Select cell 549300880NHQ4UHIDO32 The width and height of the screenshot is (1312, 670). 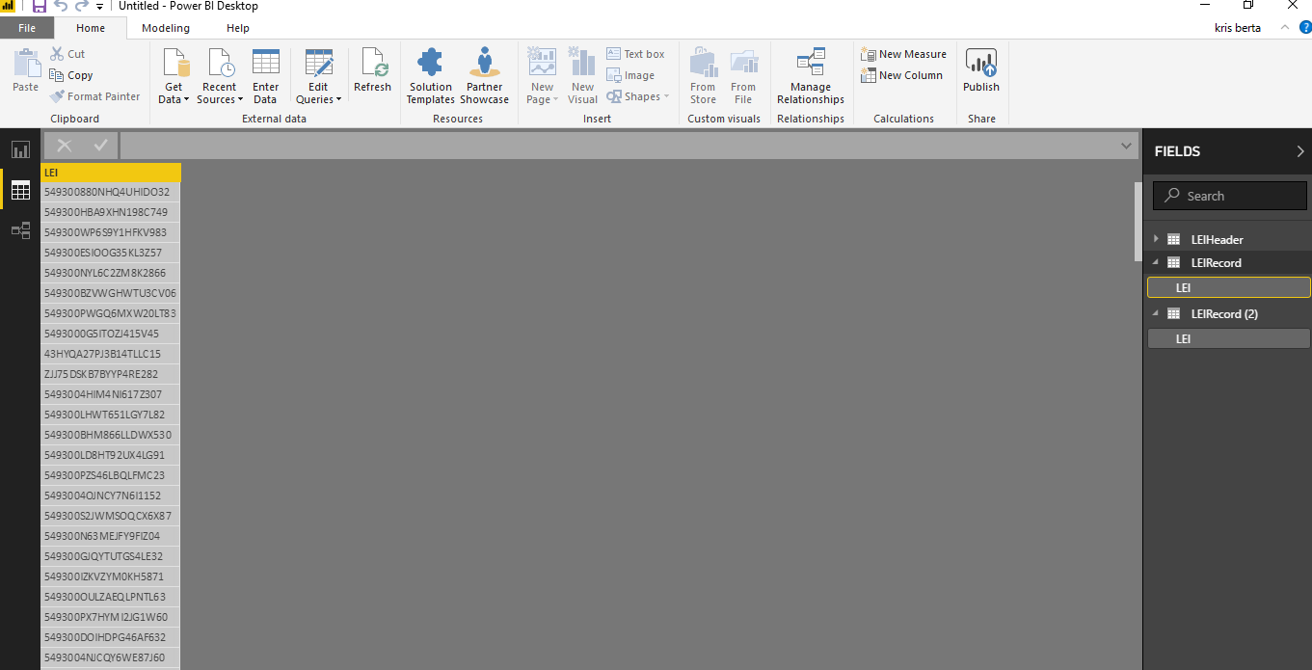click(111, 192)
